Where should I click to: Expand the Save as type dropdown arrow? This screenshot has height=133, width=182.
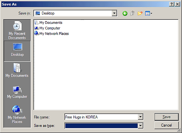coord(140,125)
